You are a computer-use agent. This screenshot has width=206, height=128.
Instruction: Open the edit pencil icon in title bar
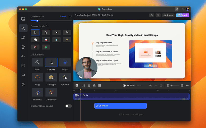tap(177, 9)
